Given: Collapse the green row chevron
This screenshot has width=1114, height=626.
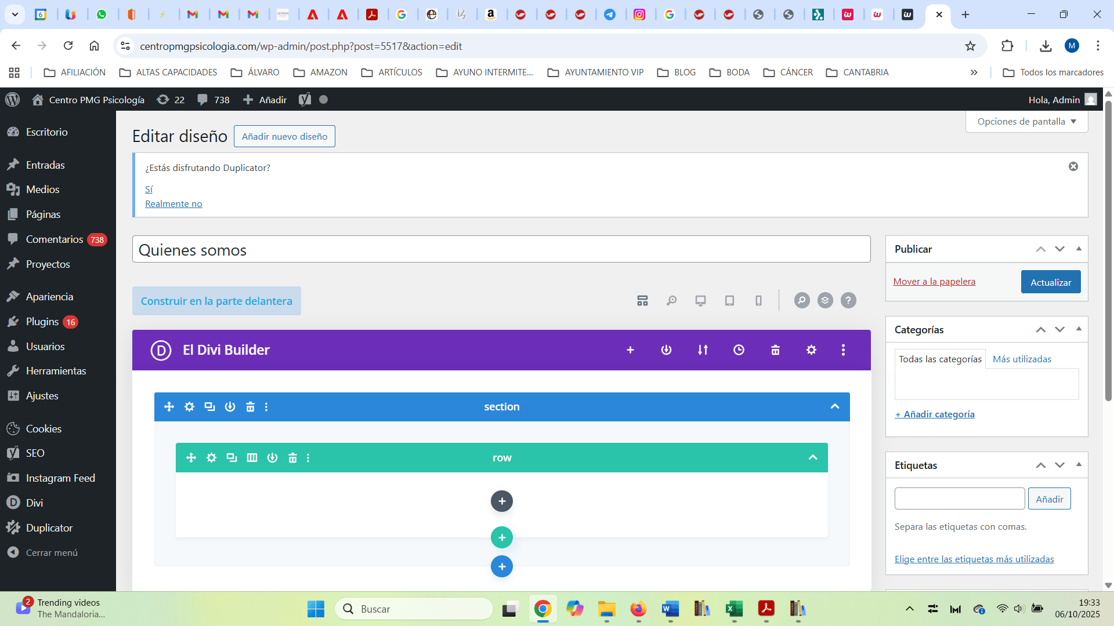Looking at the screenshot, I should [813, 458].
